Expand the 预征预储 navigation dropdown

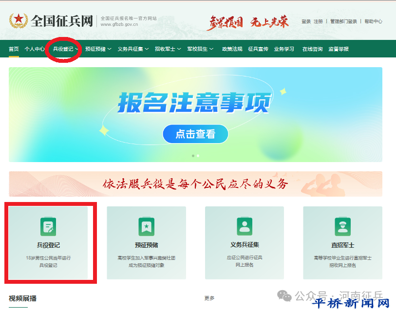98,49
